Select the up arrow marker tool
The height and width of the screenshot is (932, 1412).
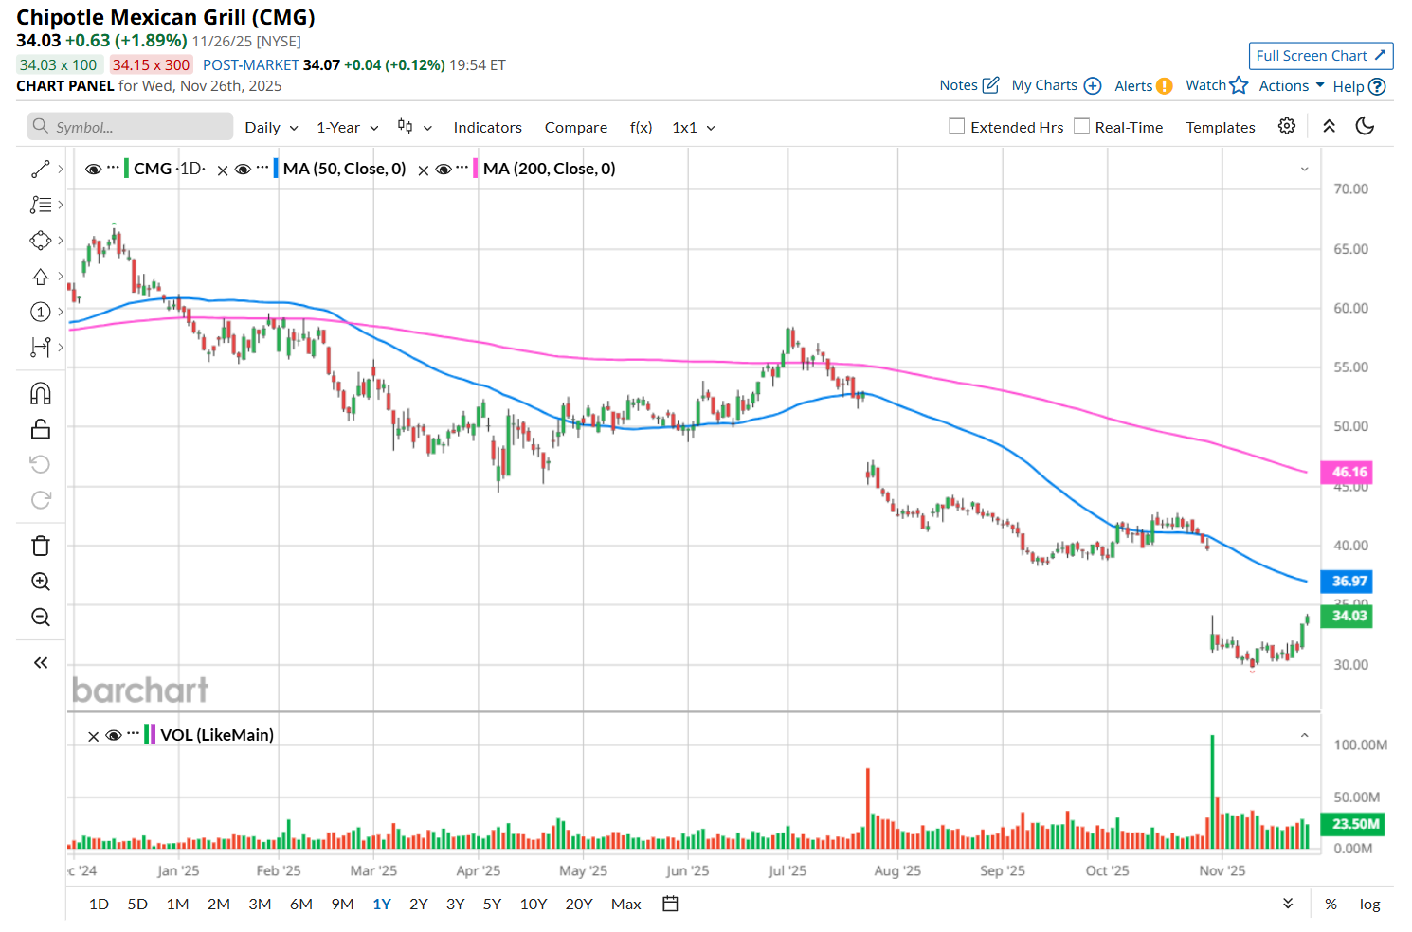click(x=40, y=277)
